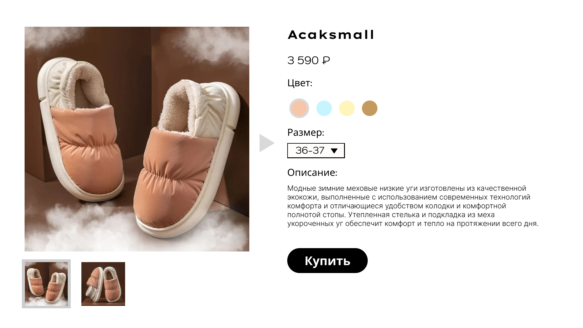Click the Цвет label
Screen dimensions: 583x328
click(x=300, y=83)
